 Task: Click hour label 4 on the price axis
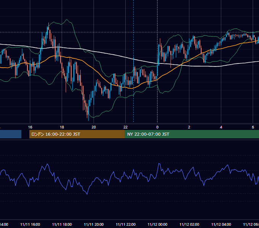pyautogui.click(x=221, y=127)
